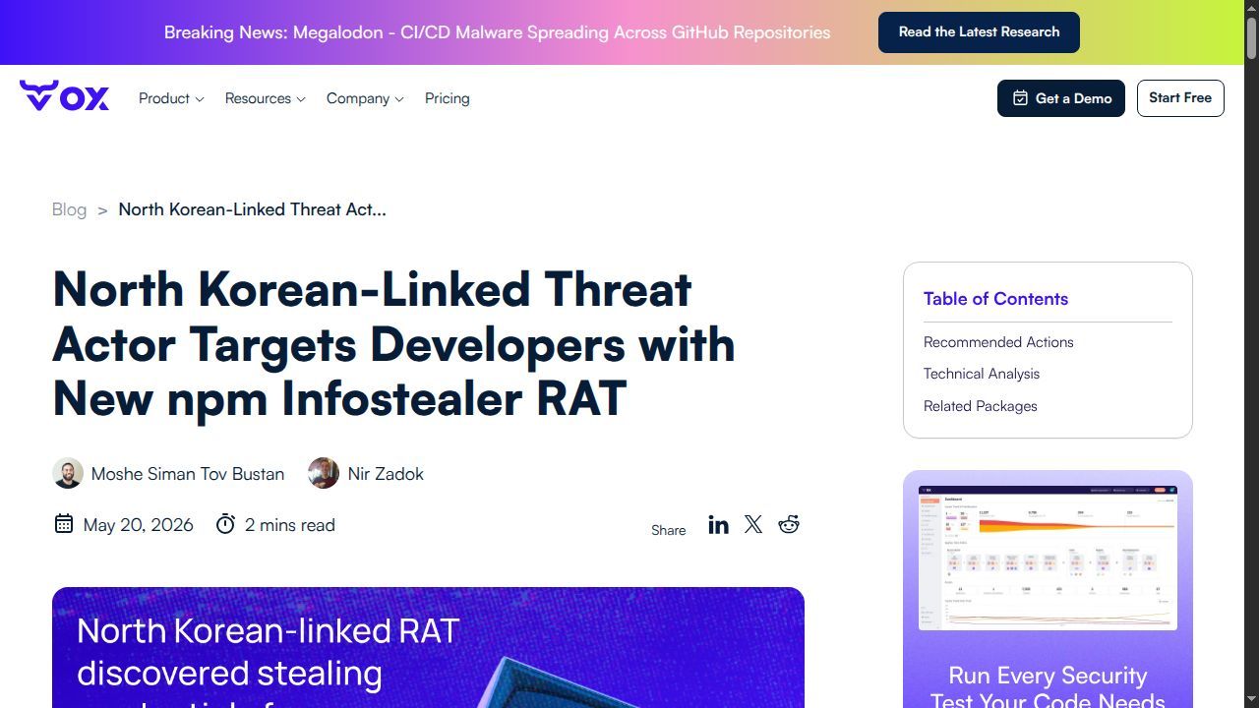1259x708 pixels.
Task: Click the 'Share' label
Action: tap(669, 530)
